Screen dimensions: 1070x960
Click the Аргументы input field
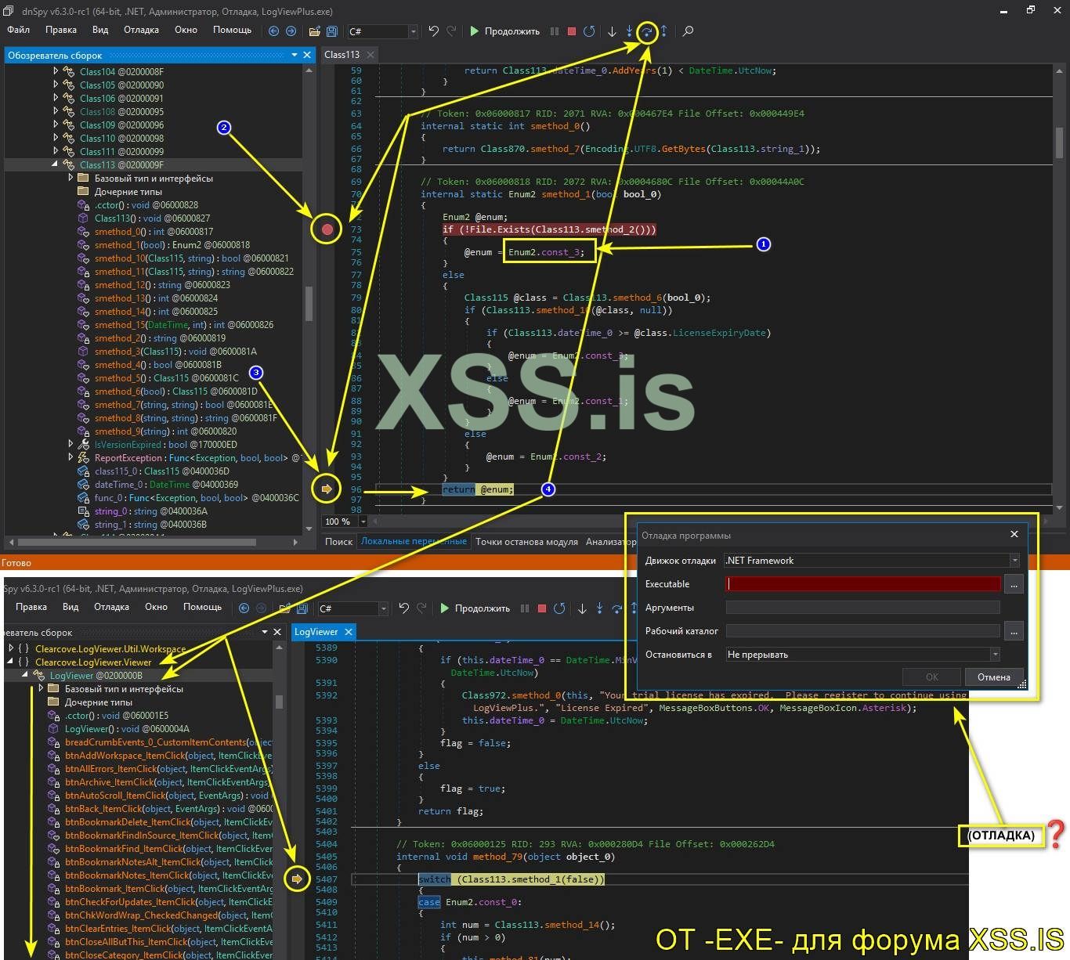pos(863,608)
